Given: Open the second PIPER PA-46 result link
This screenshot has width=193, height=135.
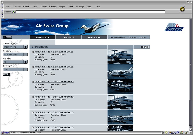Looking at the screenshot, I should click(54, 67).
